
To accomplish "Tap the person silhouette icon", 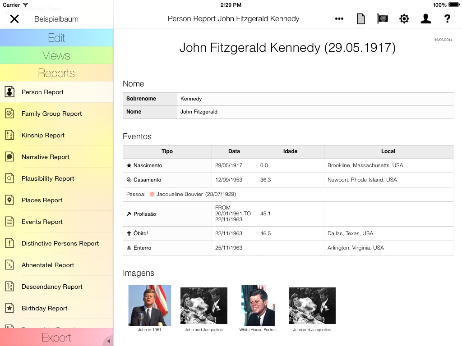I will tap(425, 19).
